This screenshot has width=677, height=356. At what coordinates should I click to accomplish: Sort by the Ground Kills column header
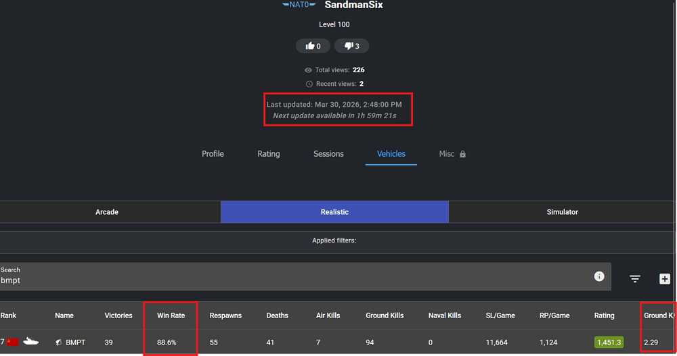(x=386, y=315)
